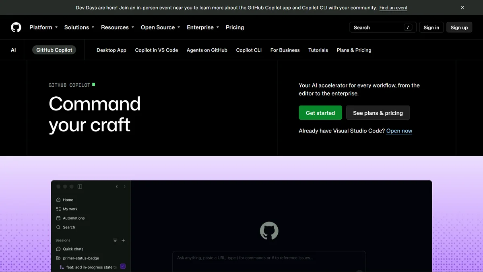
Task: Click the green Get started button
Action: tap(320, 113)
